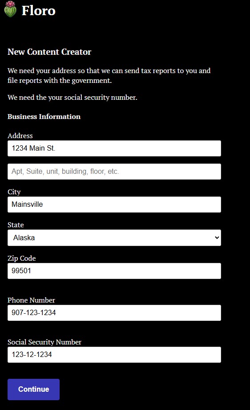
Task: Focus the Phone Number field with 907-123-1234
Action: coord(114,313)
